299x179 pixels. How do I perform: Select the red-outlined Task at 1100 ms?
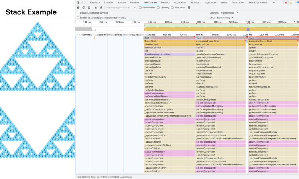273,38
